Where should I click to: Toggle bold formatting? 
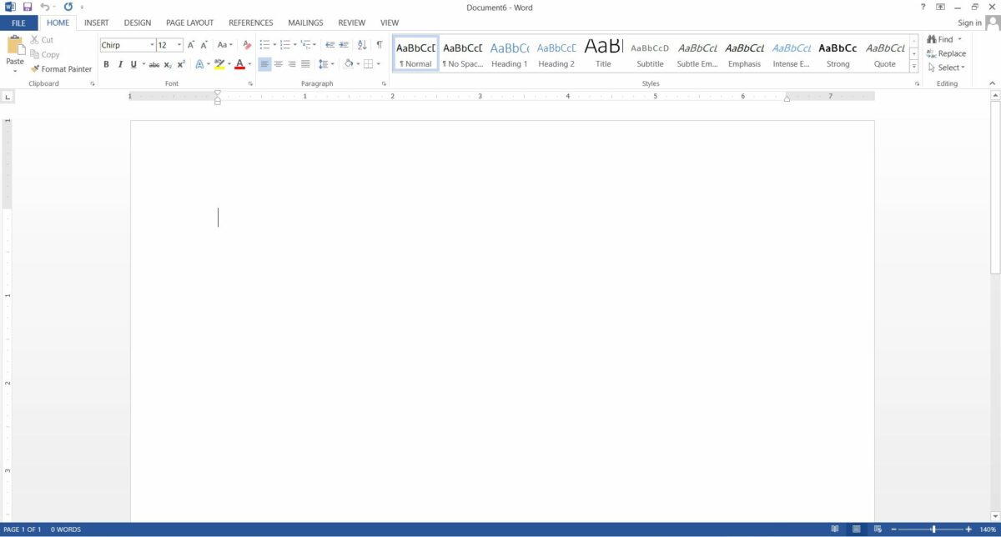point(107,63)
